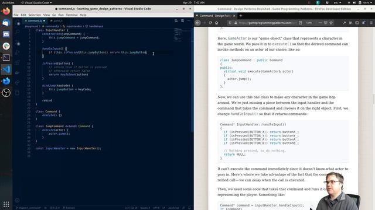Switch to the command.js editor tab

coord(35,21)
